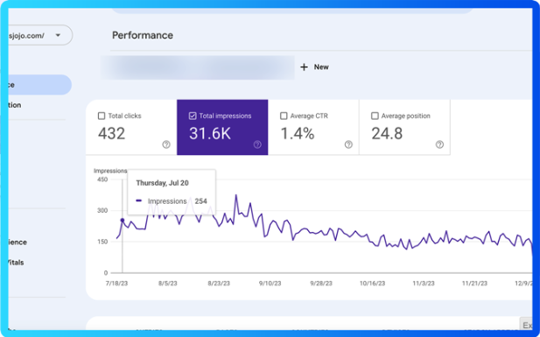Click the 10/16/23 axis date label

pos(372,284)
